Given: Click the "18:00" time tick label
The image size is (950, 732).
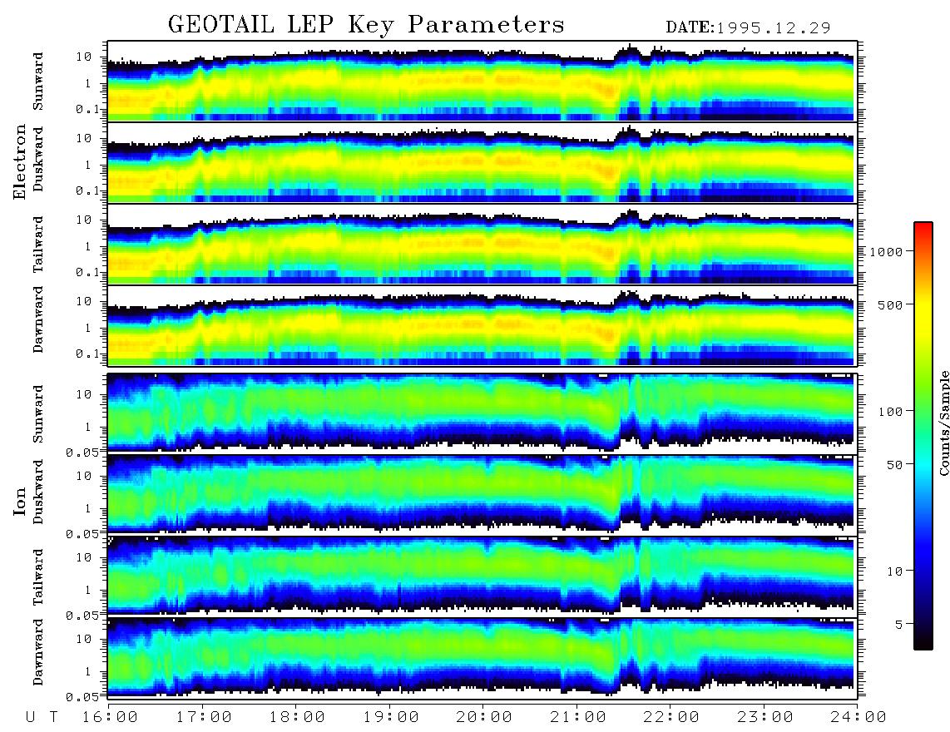Looking at the screenshot, I should click(x=297, y=717).
